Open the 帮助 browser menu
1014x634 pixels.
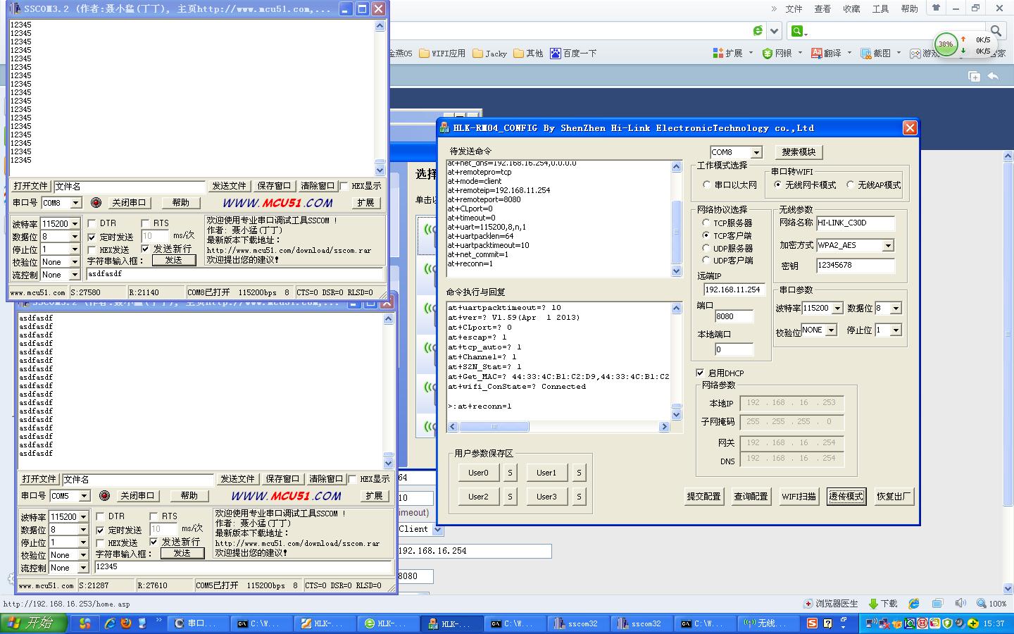coord(909,8)
